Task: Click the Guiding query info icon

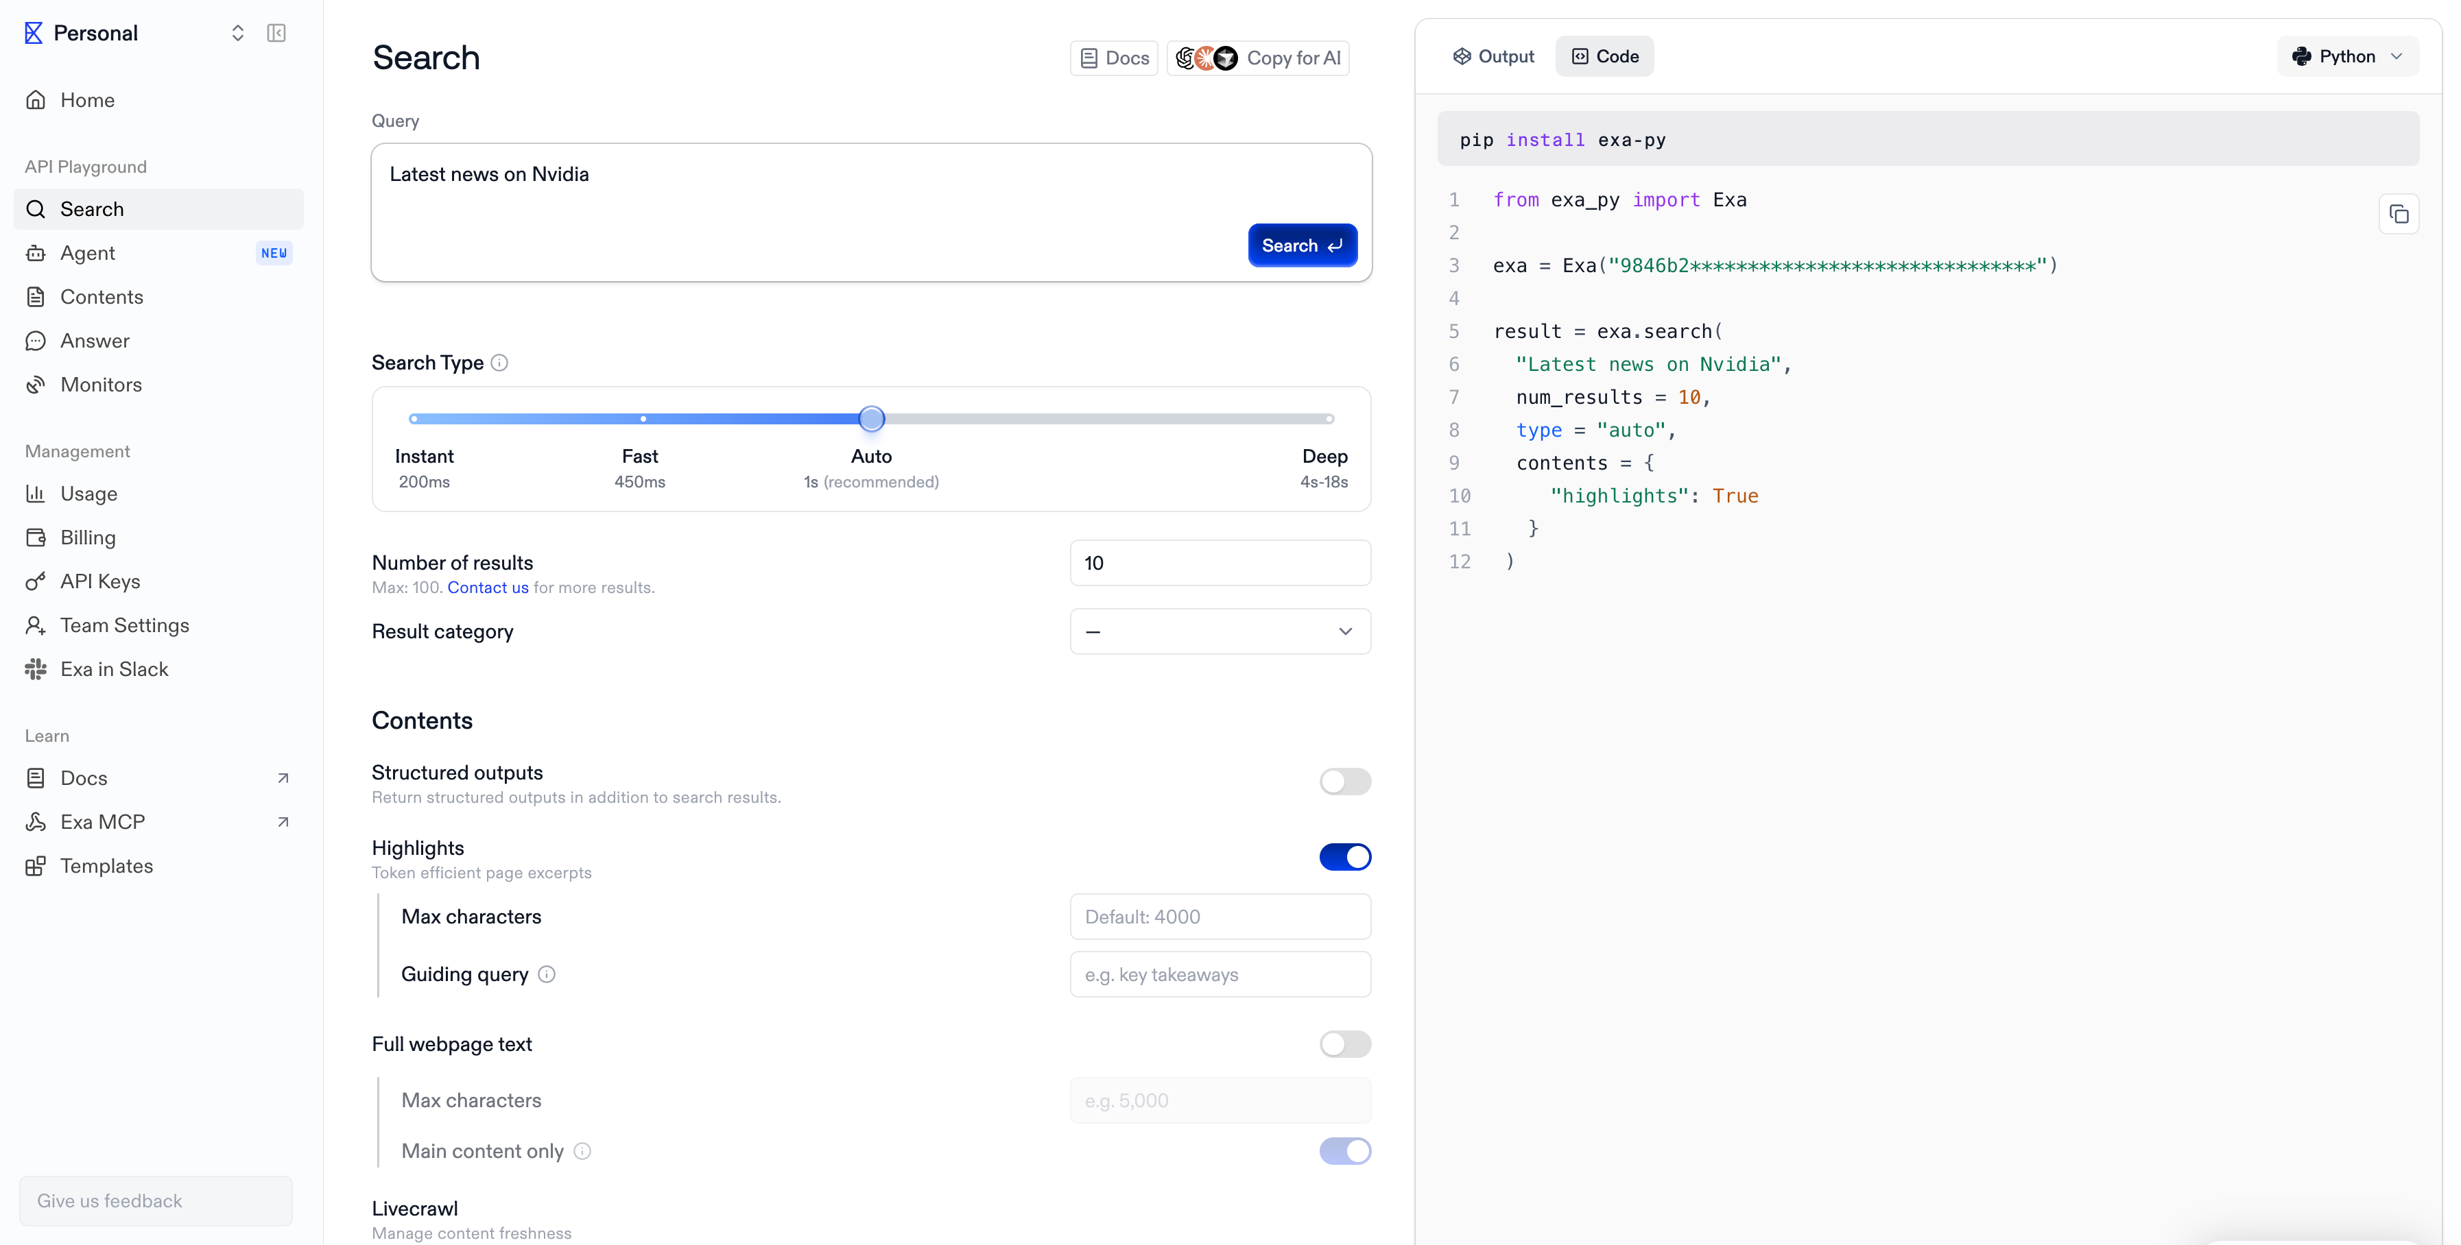Action: [547, 974]
